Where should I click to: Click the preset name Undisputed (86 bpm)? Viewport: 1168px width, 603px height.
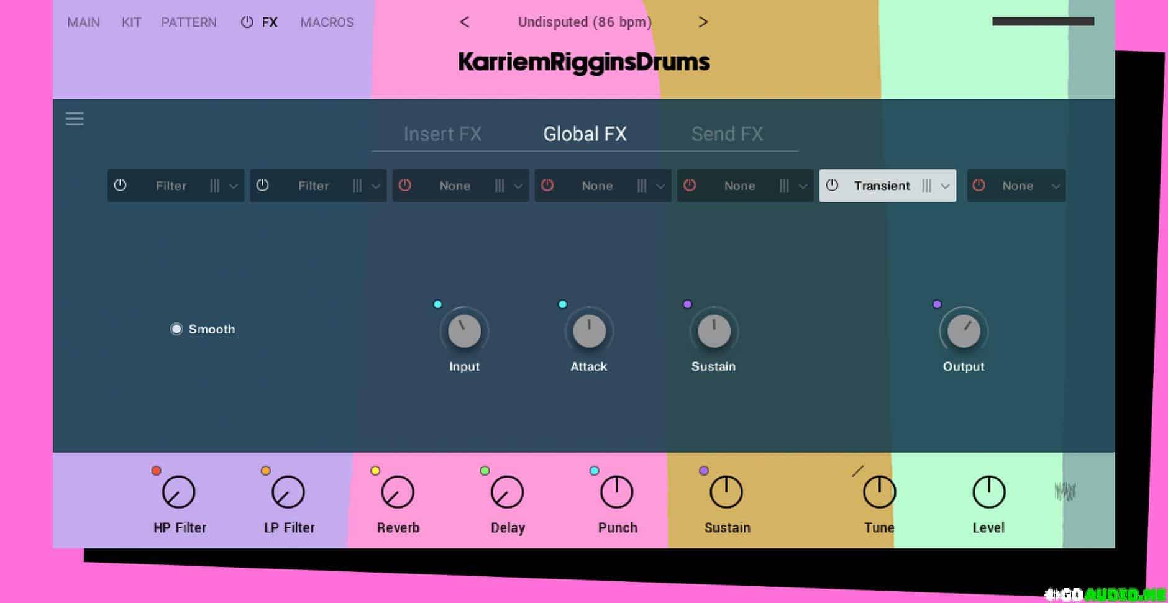point(585,22)
